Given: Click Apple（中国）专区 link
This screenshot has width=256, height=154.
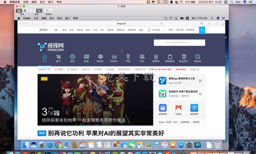Looking at the screenshot, I should [x=168, y=122].
